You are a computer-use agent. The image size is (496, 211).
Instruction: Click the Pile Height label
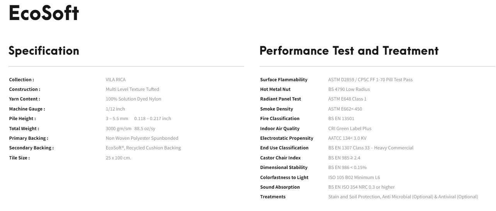(22, 119)
